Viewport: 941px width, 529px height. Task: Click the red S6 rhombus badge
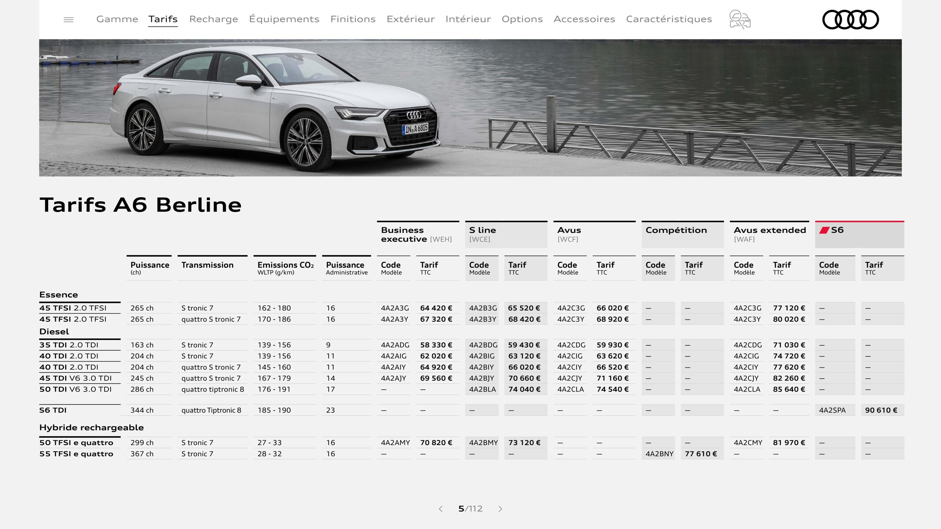pos(824,230)
